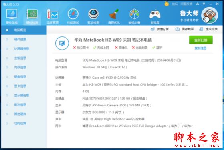Select 电脑概览 in the sidebar
This screenshot has width=224, height=150.
(x=24, y=30)
